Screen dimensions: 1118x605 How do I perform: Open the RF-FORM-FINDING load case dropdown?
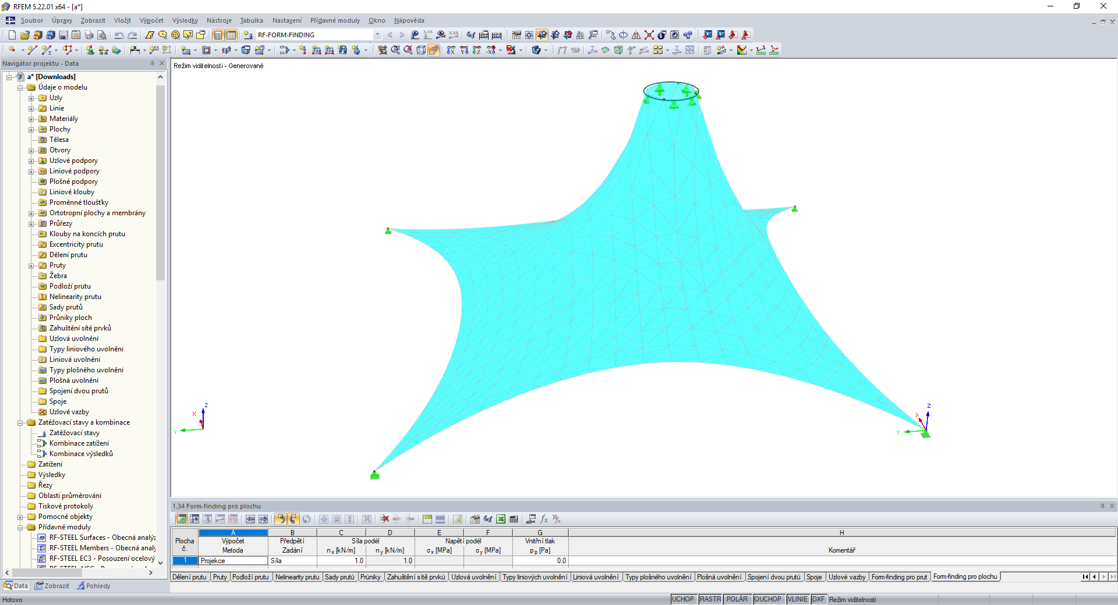coord(377,35)
